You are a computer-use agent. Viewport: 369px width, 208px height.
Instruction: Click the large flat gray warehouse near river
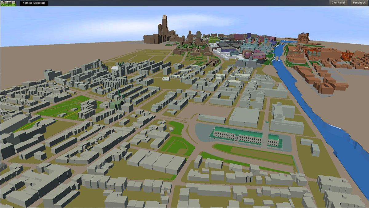click(245, 117)
